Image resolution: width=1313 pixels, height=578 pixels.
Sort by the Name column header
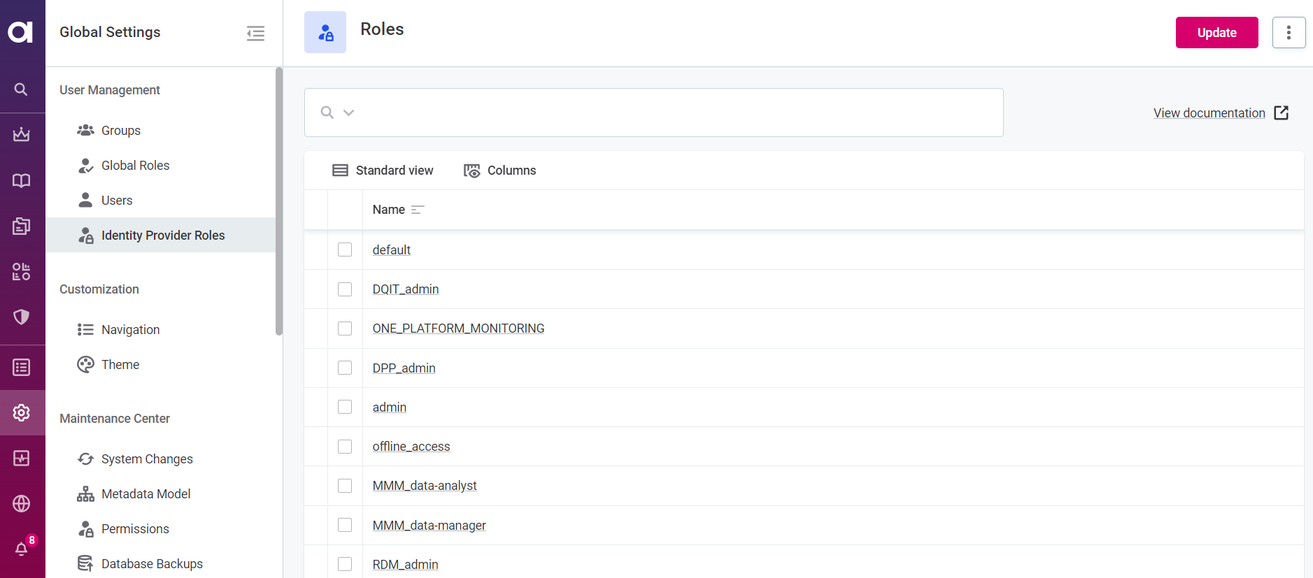point(389,210)
